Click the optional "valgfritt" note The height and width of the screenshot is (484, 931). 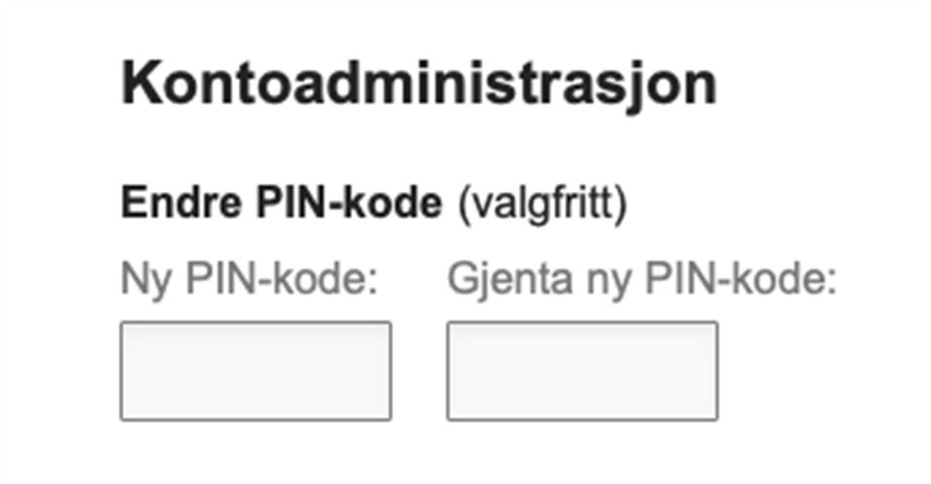coord(542,205)
